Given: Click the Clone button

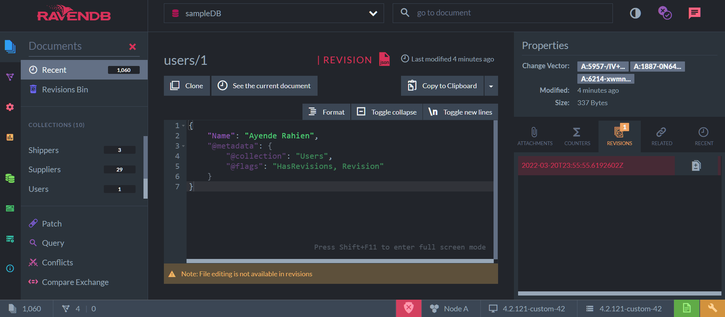Looking at the screenshot, I should click(187, 86).
